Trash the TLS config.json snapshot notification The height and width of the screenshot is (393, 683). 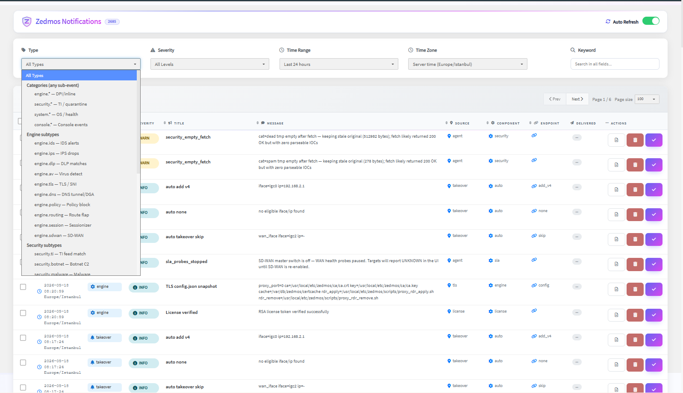[x=635, y=289]
